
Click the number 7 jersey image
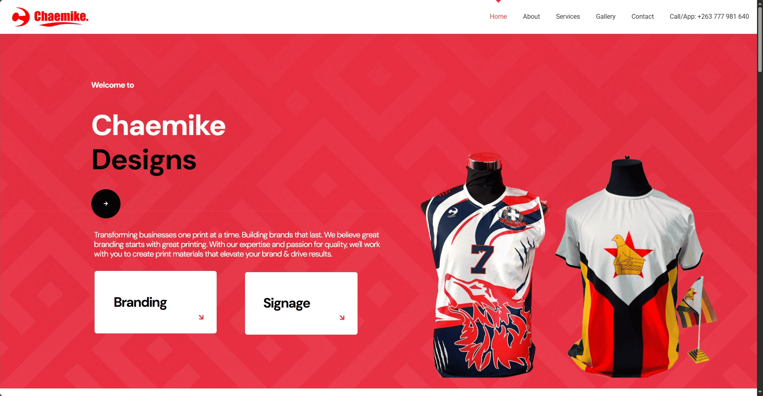(485, 265)
